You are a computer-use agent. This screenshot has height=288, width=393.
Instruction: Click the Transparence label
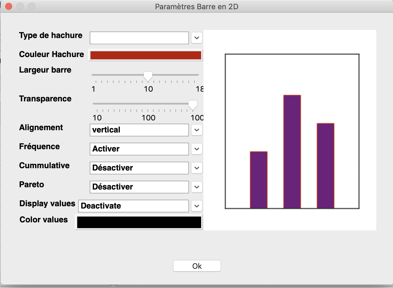tap(45, 99)
